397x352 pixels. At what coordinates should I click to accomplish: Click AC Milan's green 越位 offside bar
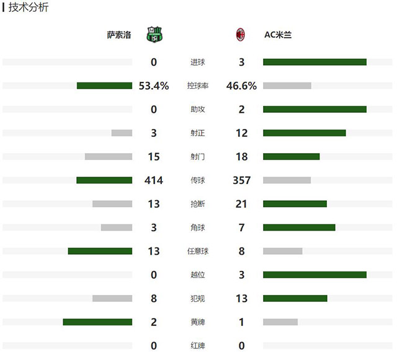click(314, 275)
